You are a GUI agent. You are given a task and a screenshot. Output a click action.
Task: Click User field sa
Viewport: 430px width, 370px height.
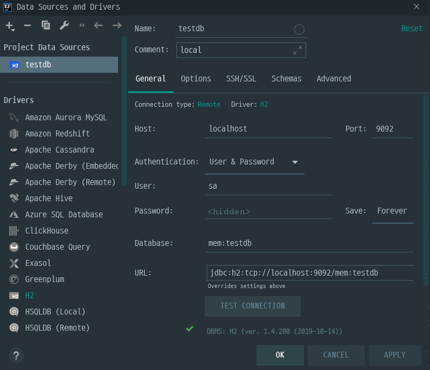coord(268,187)
